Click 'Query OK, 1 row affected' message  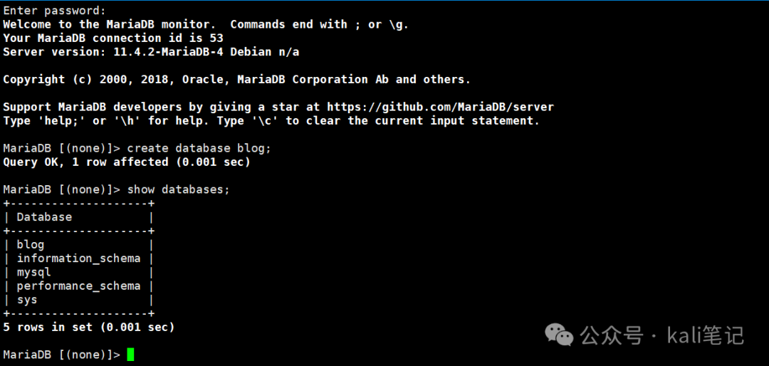pyautogui.click(x=127, y=162)
